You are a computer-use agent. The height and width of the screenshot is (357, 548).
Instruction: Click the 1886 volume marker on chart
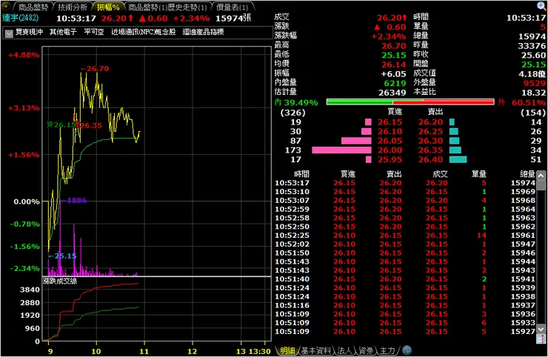click(x=74, y=201)
